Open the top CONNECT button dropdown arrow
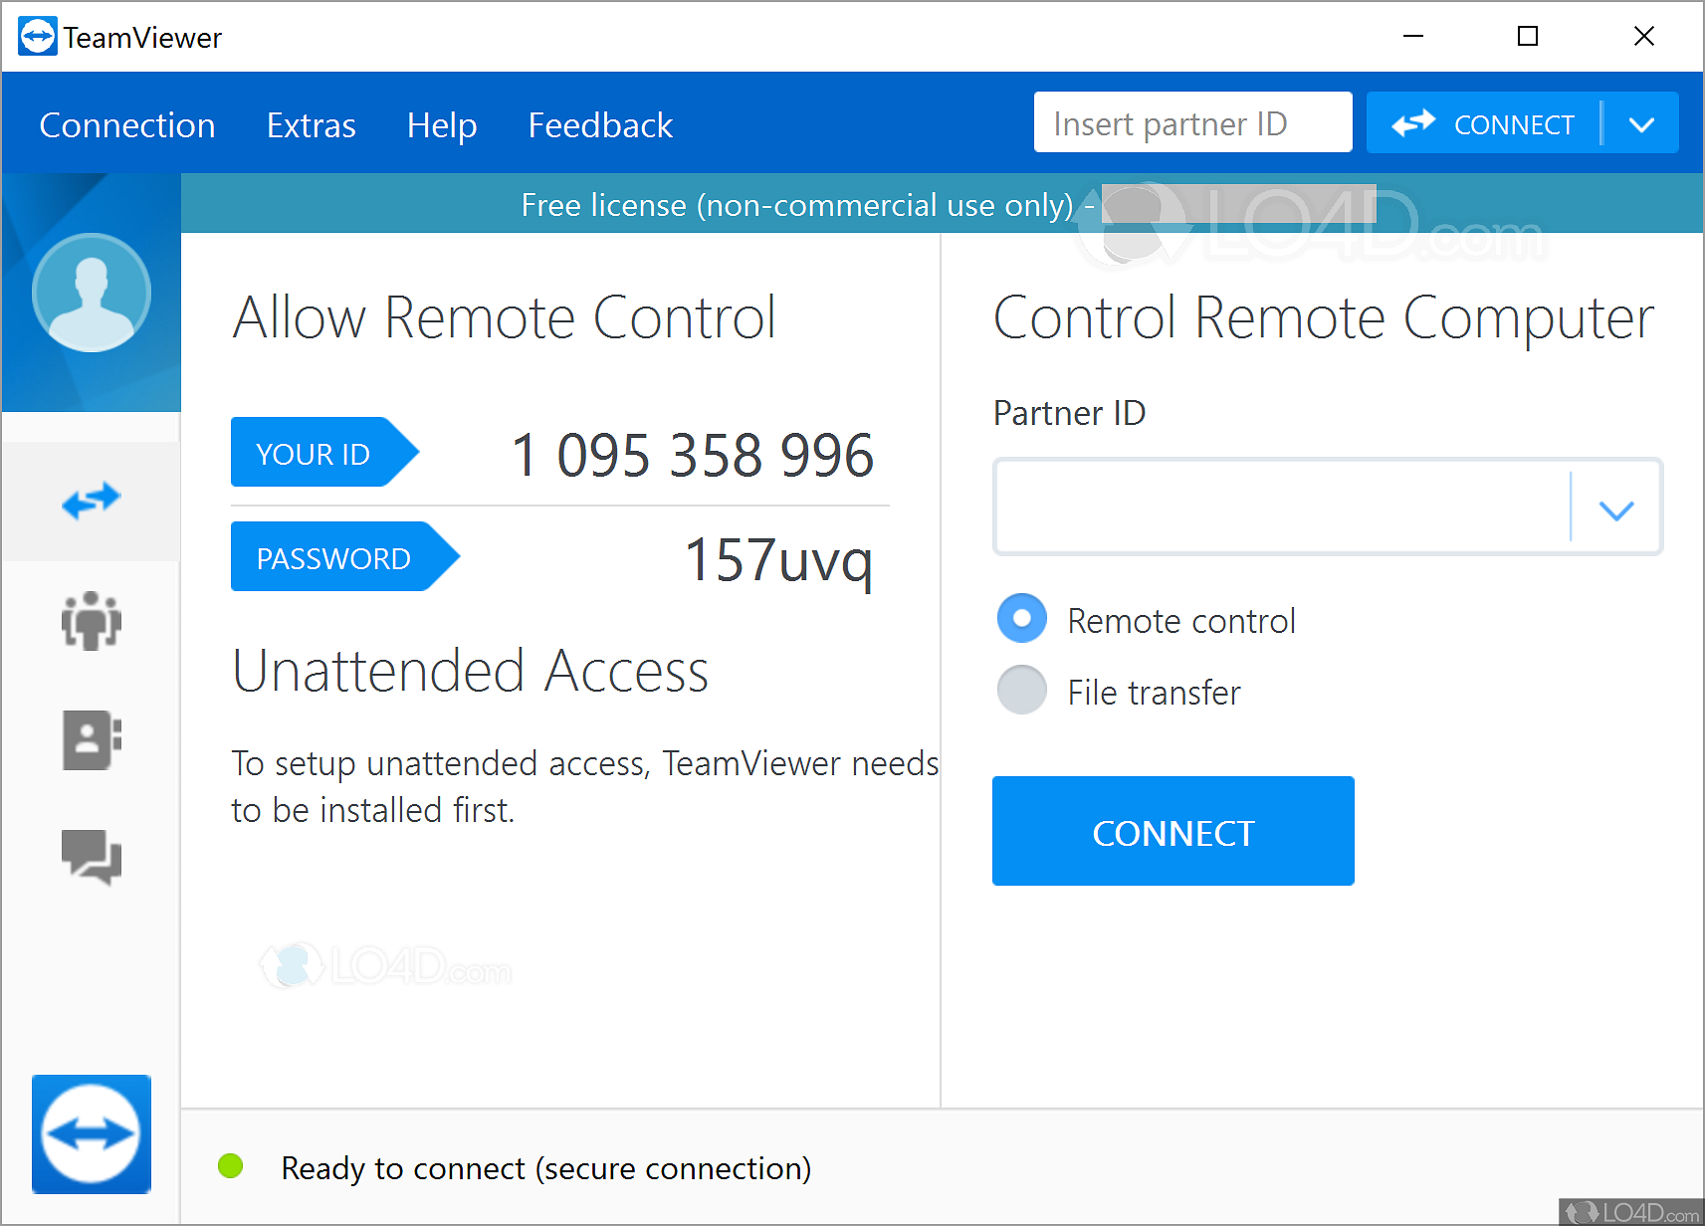 (x=1641, y=124)
